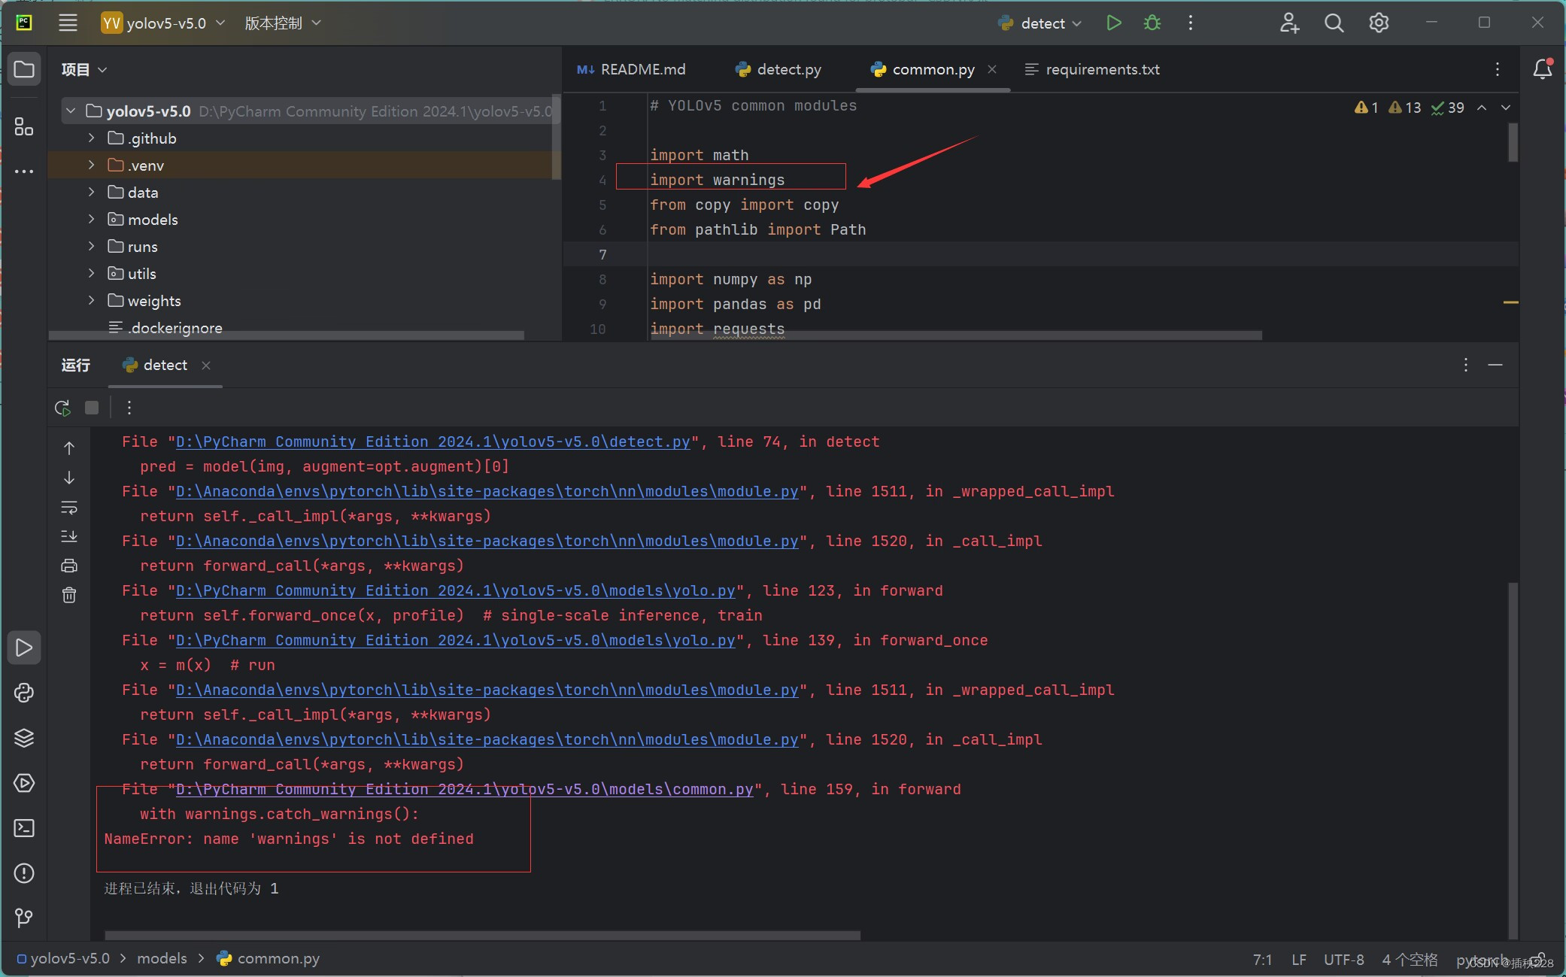Viewport: 1566px width, 977px height.
Task: Rerun detect in the run panel
Action: point(62,408)
